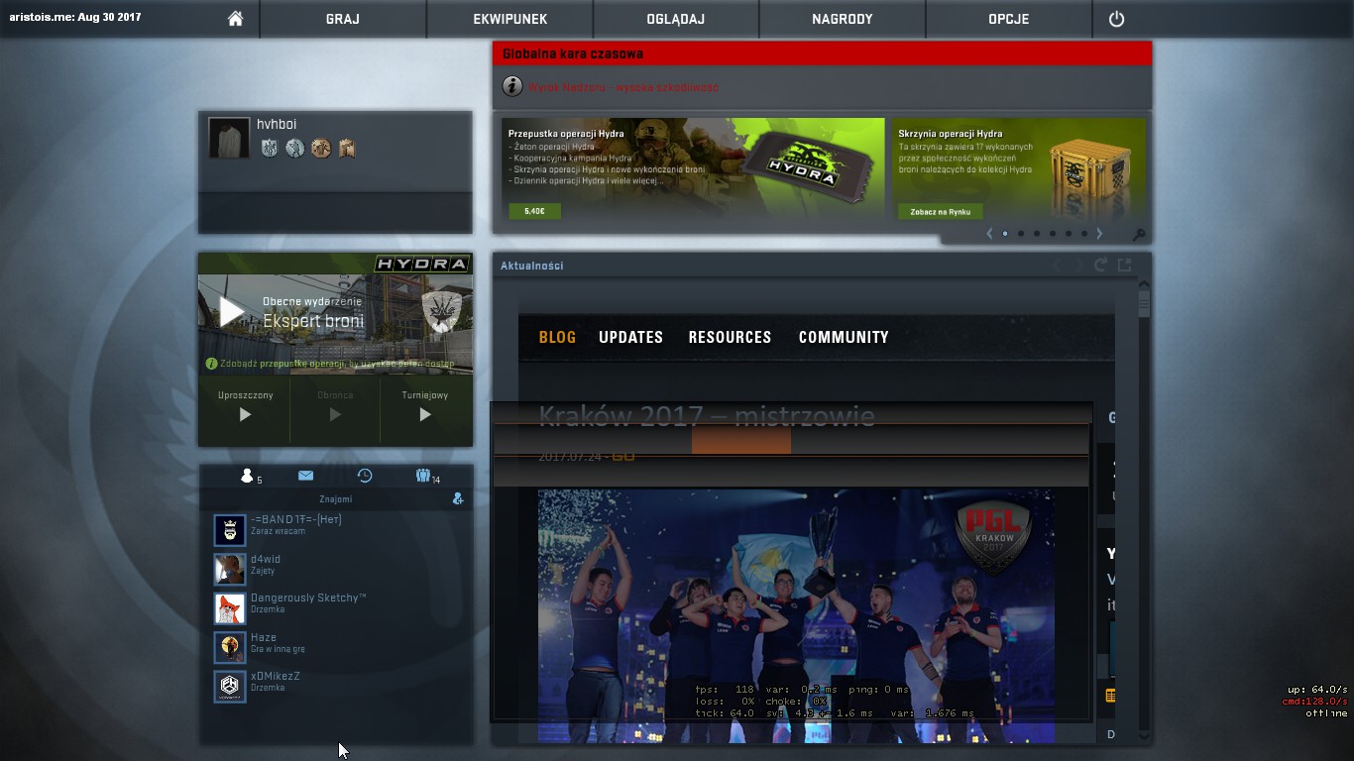
Task: Switch to the RESOURCES tab
Action: point(730,337)
